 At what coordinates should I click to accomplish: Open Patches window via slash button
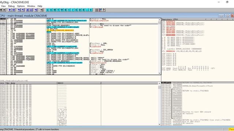(73, 10)
